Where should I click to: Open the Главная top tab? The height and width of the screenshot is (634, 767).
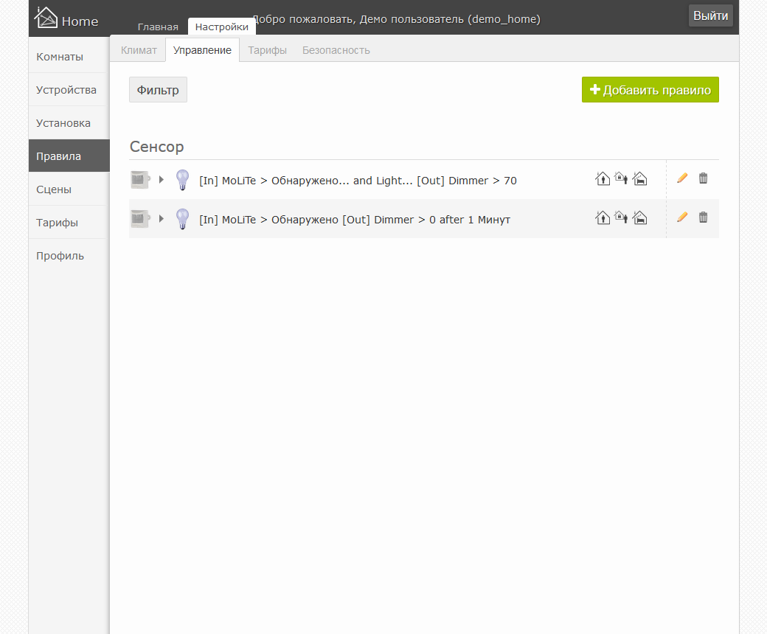(158, 27)
